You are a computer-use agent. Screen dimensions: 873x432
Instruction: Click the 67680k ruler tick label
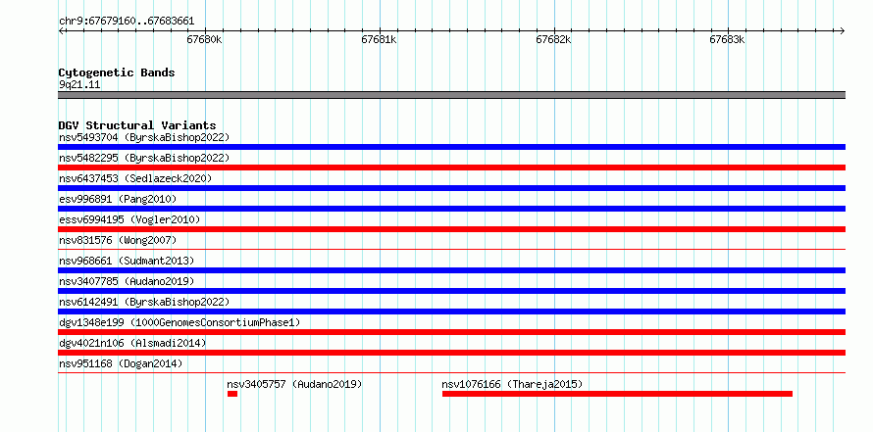coord(204,39)
